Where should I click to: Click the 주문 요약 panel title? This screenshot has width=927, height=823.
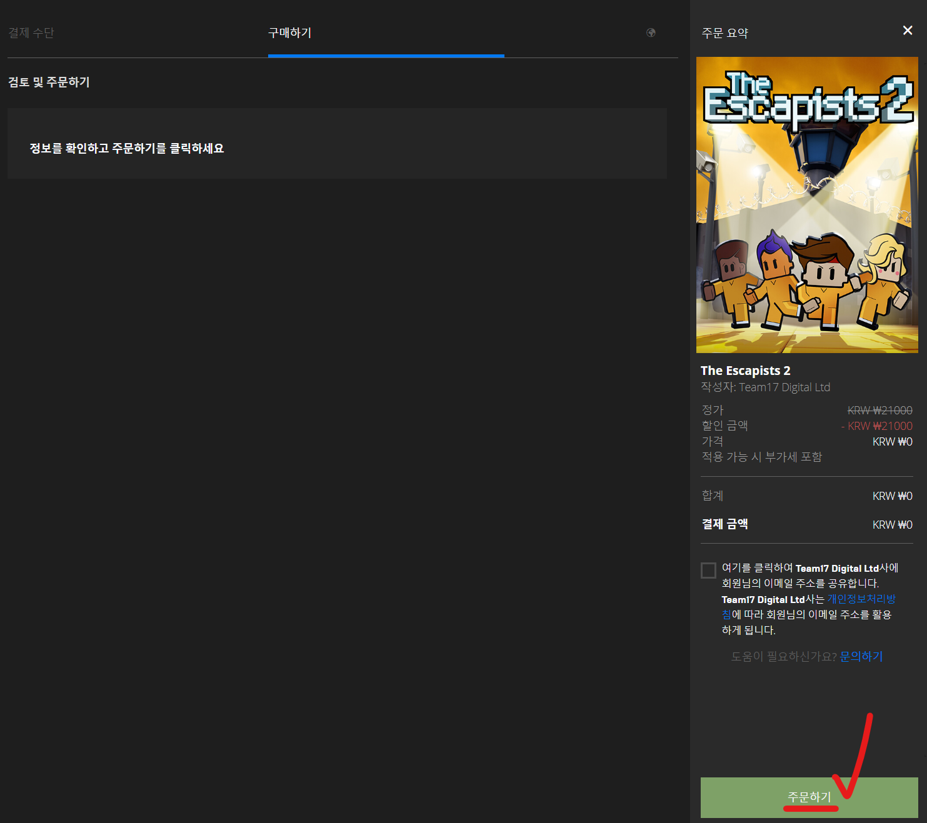coord(724,33)
